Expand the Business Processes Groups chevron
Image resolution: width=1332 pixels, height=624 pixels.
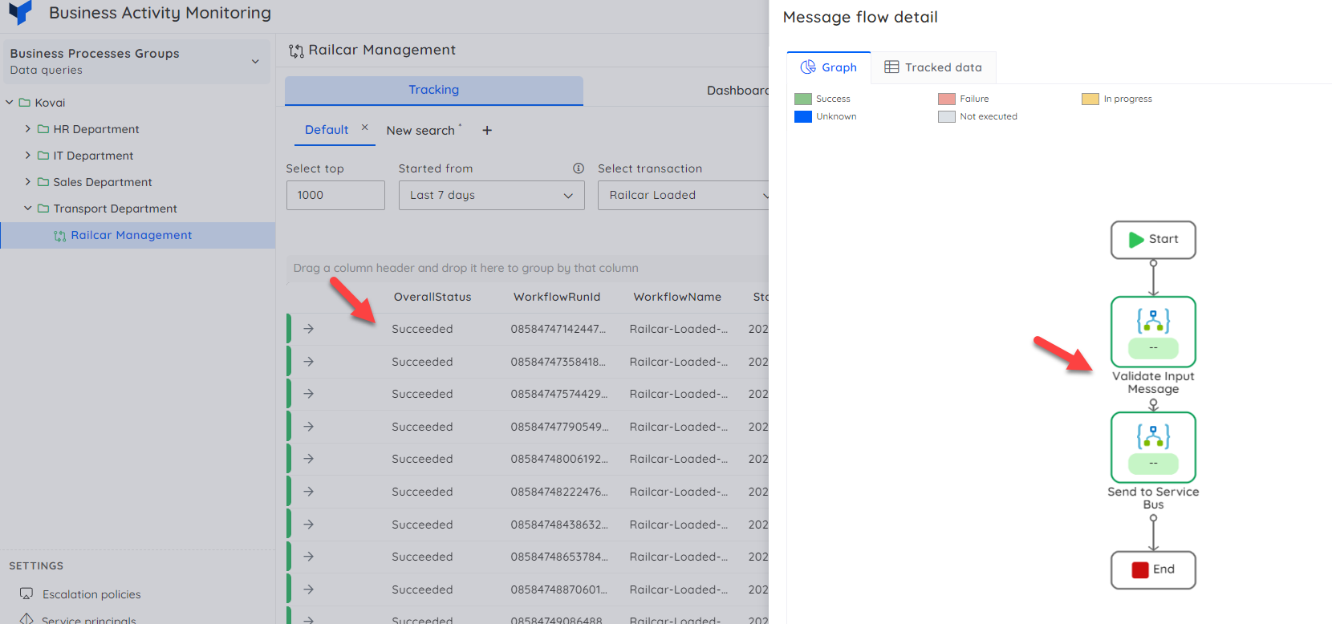[255, 62]
